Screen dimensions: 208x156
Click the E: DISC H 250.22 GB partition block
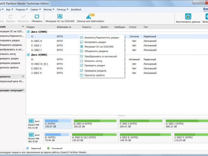click(x=95, y=124)
